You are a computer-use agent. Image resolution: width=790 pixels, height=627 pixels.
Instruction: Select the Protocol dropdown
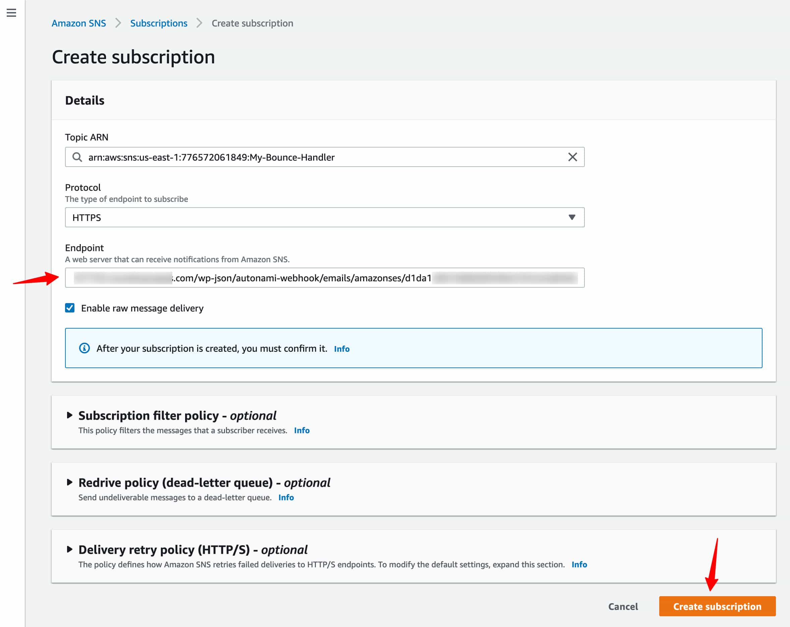click(x=325, y=217)
